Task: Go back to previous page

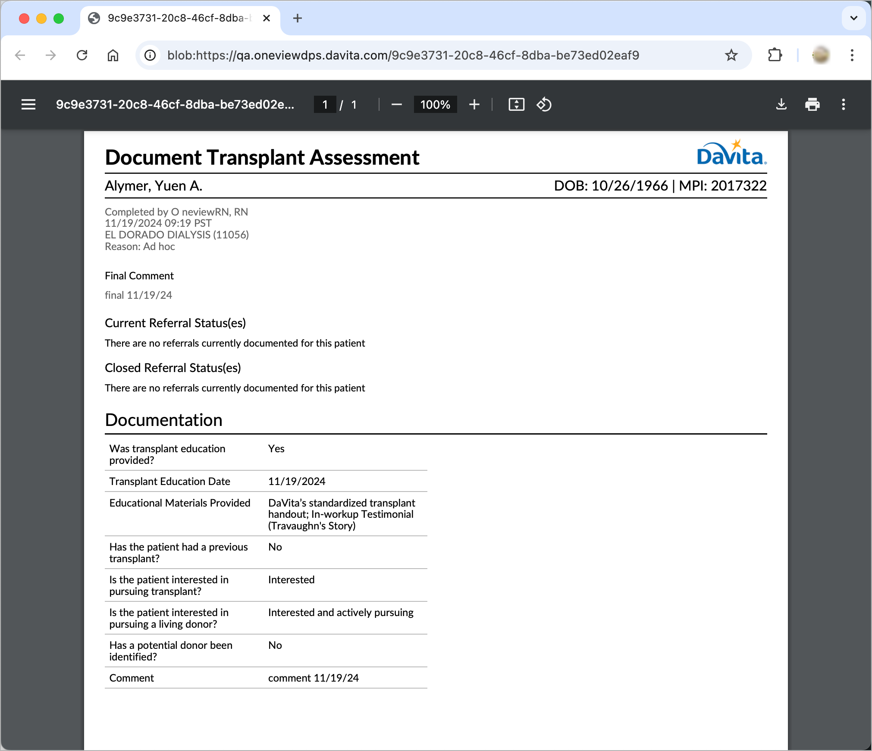Action: 20,55
